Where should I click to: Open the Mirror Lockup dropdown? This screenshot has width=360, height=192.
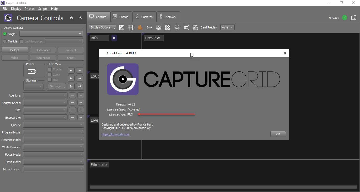[53, 169]
